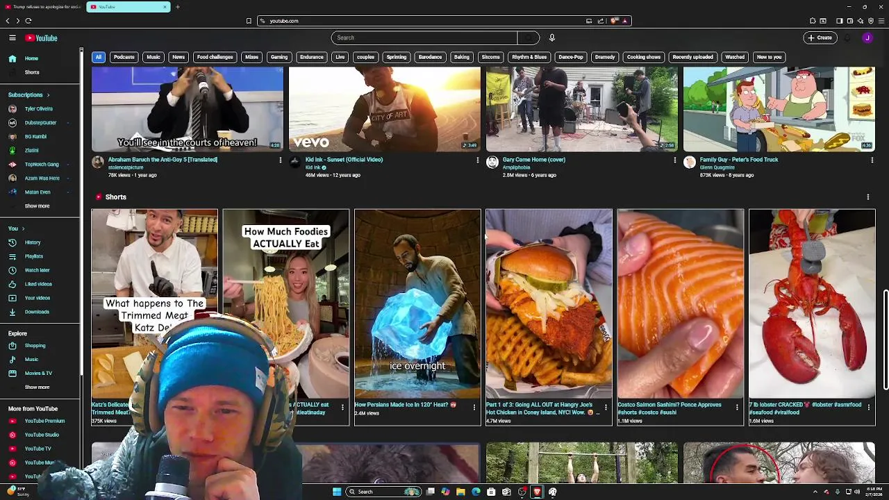This screenshot has height=500, width=889.
Task: Open File Explorer from the taskbar
Action: pyautogui.click(x=460, y=492)
